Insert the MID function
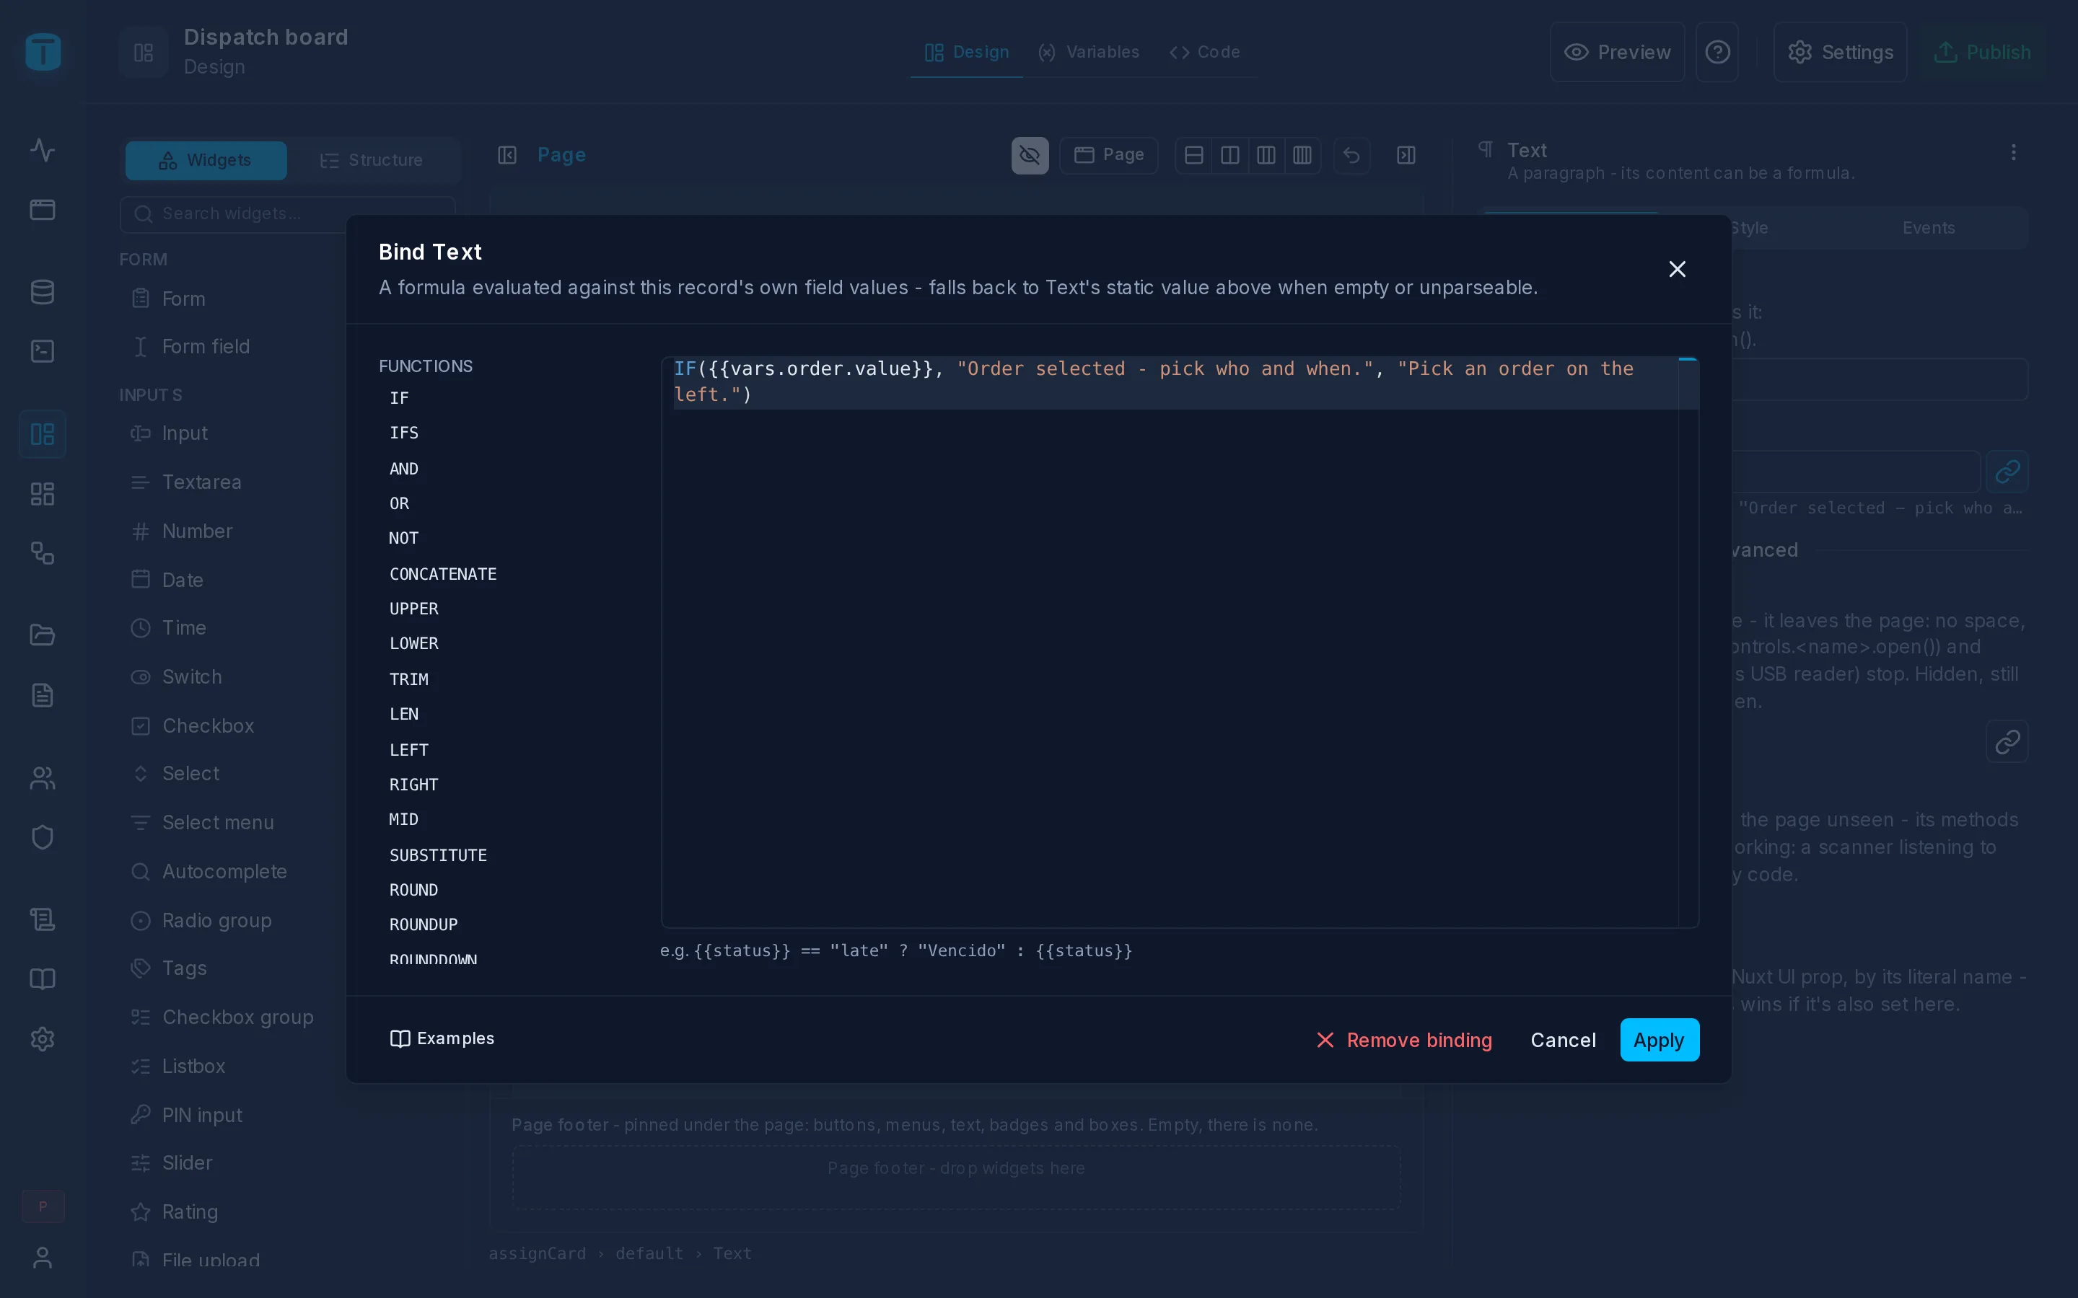The height and width of the screenshot is (1298, 2078). (403, 819)
